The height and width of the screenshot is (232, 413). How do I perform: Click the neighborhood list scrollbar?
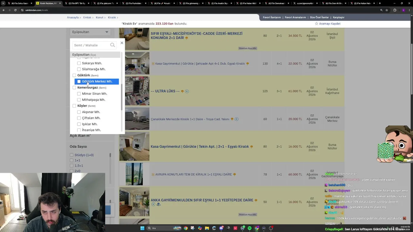122,97
